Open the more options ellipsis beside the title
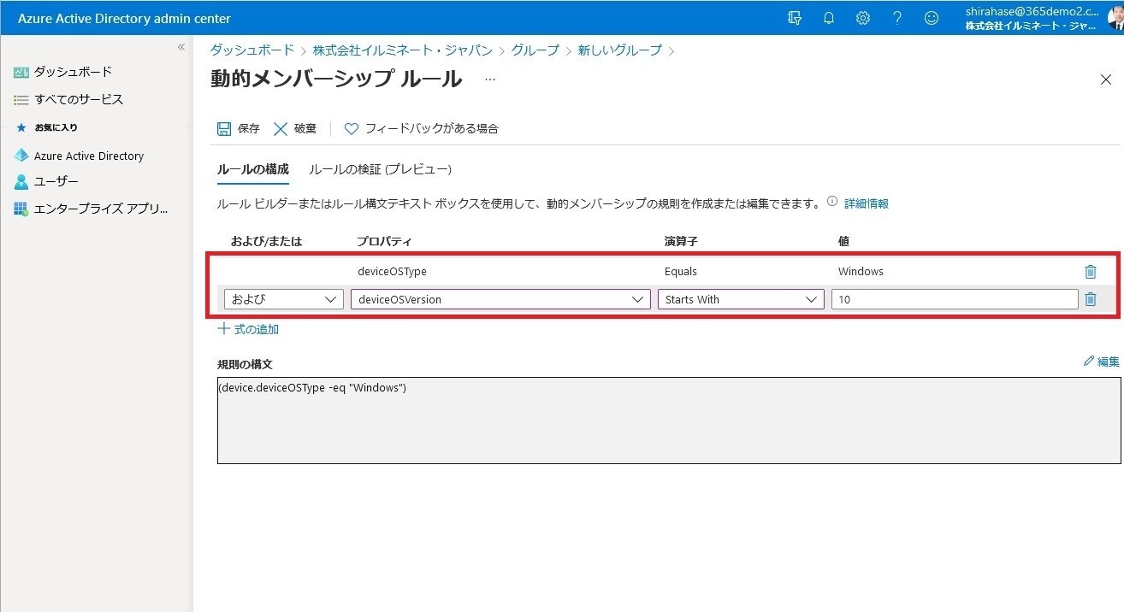 point(490,79)
